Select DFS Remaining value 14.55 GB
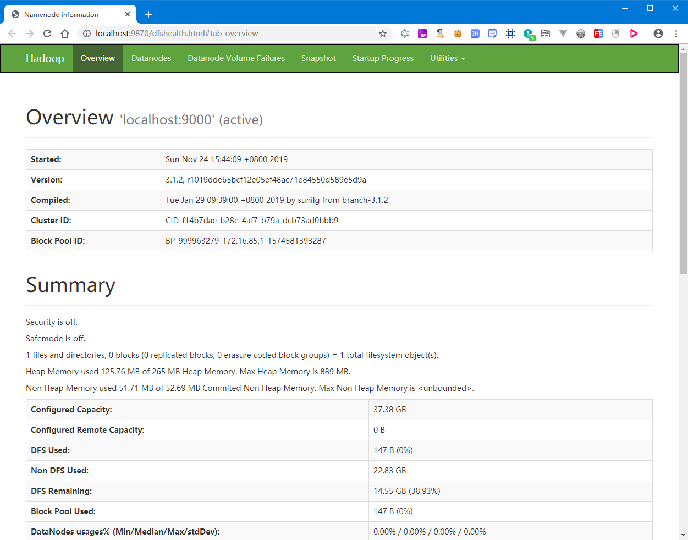Viewport: 688px width, 540px height. [x=407, y=491]
